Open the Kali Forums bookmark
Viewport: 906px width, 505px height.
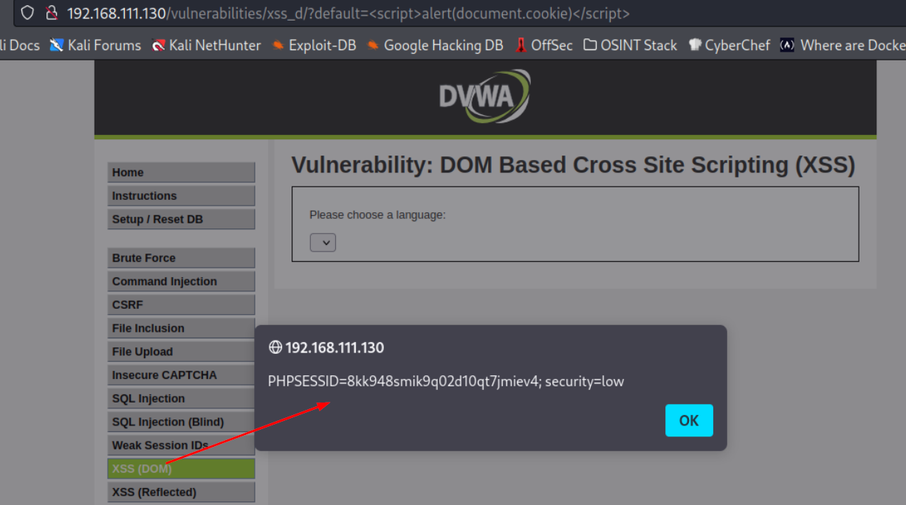[x=95, y=45]
